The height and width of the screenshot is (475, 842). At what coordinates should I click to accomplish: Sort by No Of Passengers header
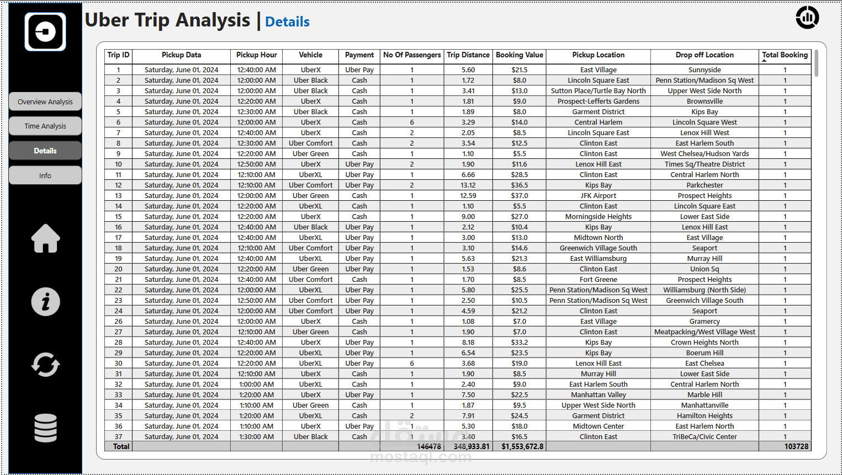click(x=412, y=55)
